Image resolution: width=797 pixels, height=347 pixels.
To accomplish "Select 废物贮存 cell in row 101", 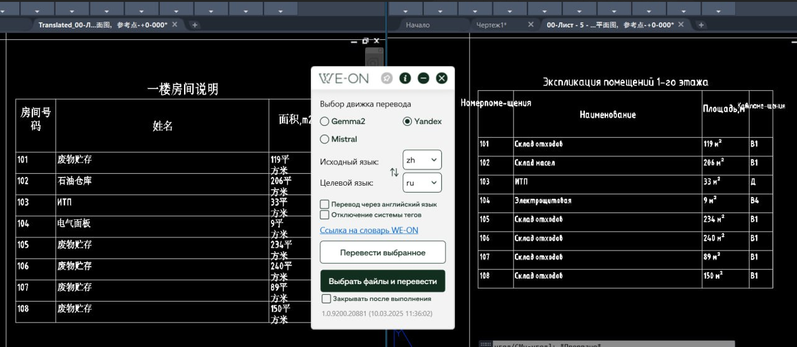I will [74, 159].
